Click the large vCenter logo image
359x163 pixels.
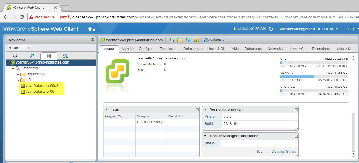(117, 72)
